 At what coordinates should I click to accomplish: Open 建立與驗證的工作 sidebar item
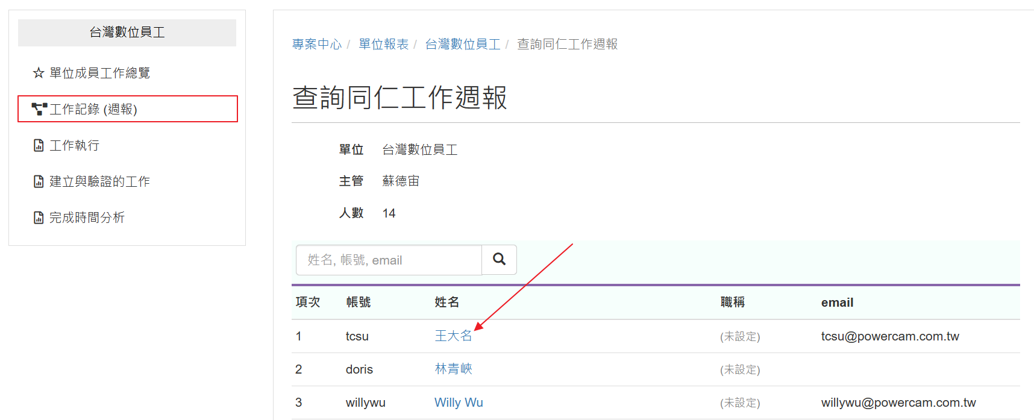(x=100, y=181)
